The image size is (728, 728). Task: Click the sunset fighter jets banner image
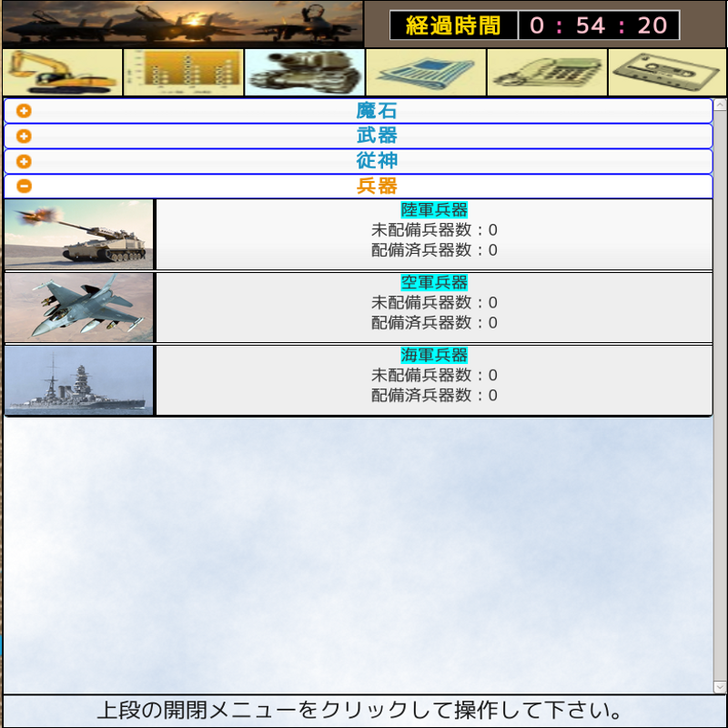183,24
